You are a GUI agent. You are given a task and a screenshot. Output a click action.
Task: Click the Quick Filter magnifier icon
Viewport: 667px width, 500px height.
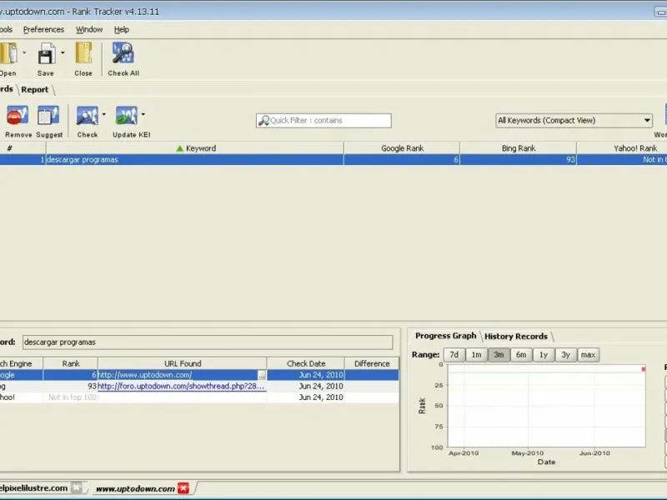[263, 120]
